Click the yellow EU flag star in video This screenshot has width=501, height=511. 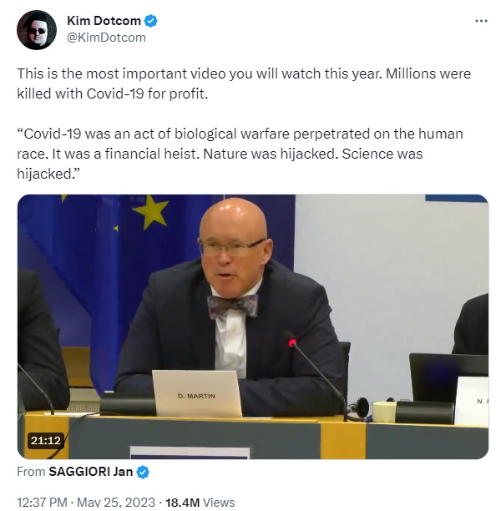[152, 211]
